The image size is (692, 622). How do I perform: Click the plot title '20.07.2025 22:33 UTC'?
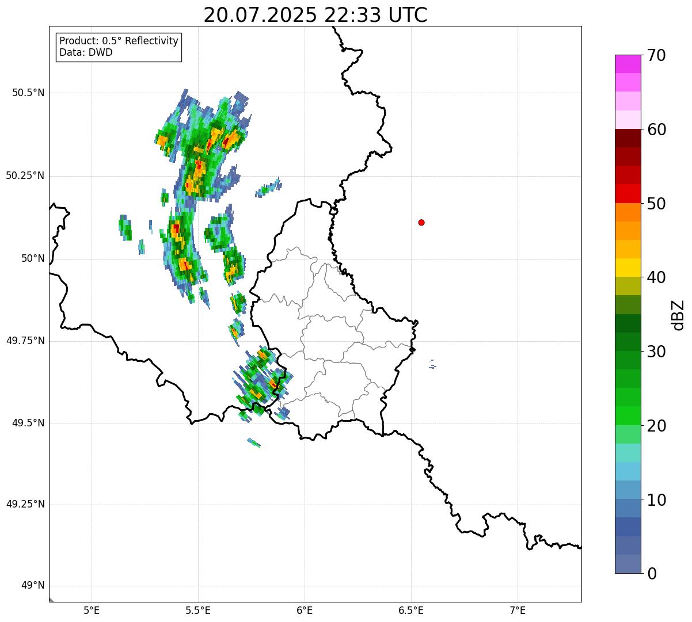315,15
